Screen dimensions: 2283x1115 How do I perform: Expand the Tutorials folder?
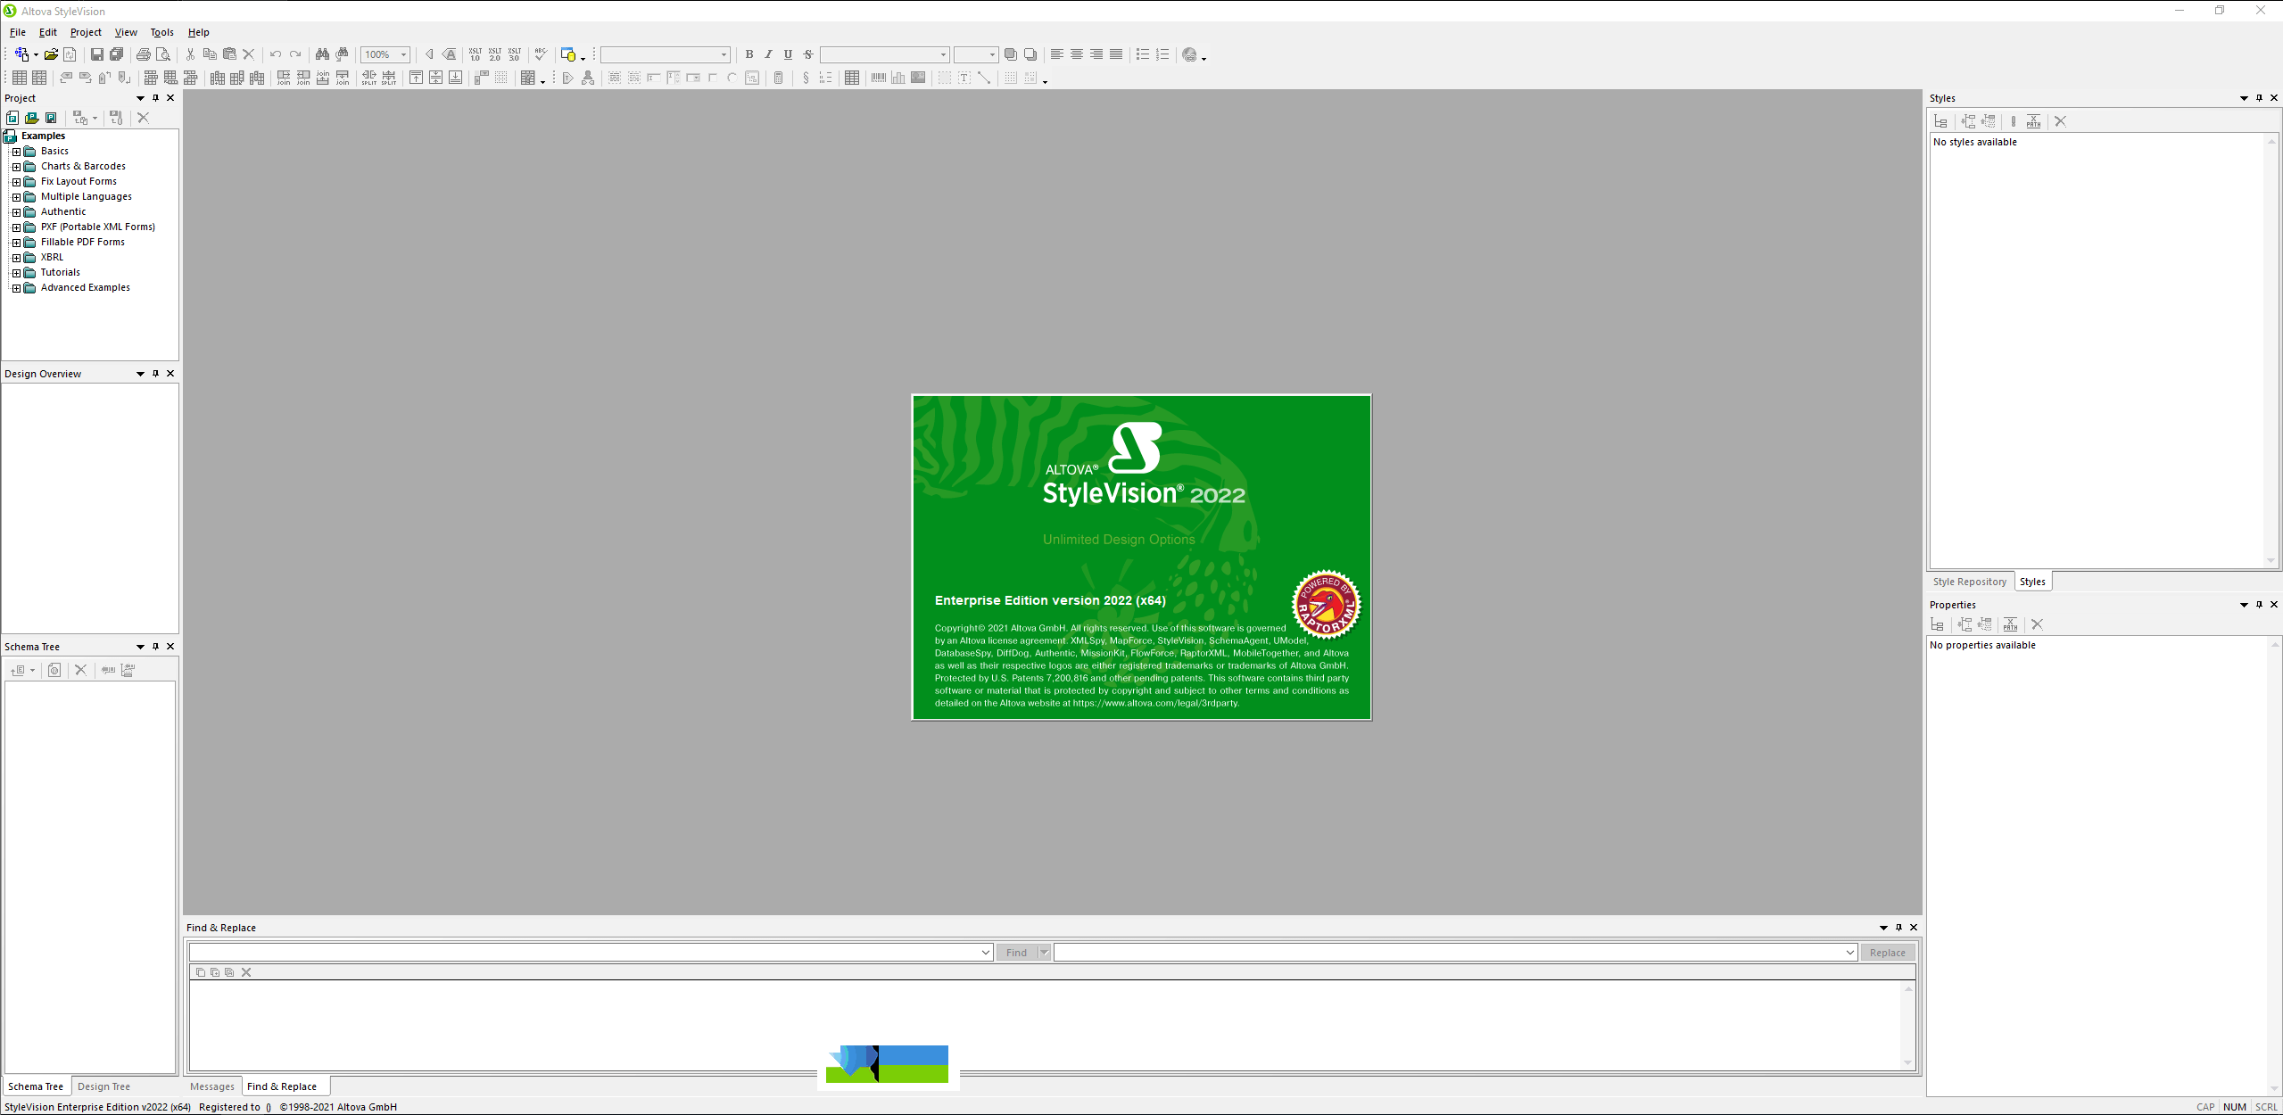coord(16,273)
